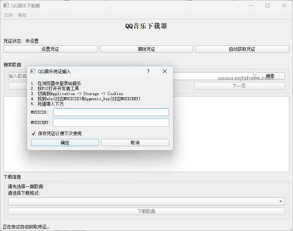Image resolution: width=293 pixels, height=231 pixels.
Task: Cancel the dialog with 取消
Action: click(135, 142)
